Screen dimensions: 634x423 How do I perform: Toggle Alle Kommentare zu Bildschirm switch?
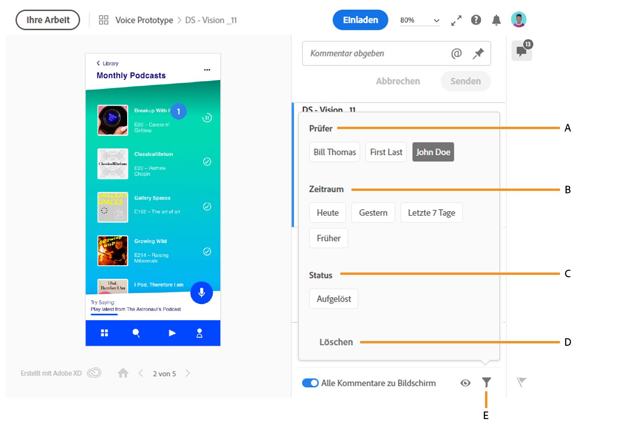pyautogui.click(x=310, y=383)
